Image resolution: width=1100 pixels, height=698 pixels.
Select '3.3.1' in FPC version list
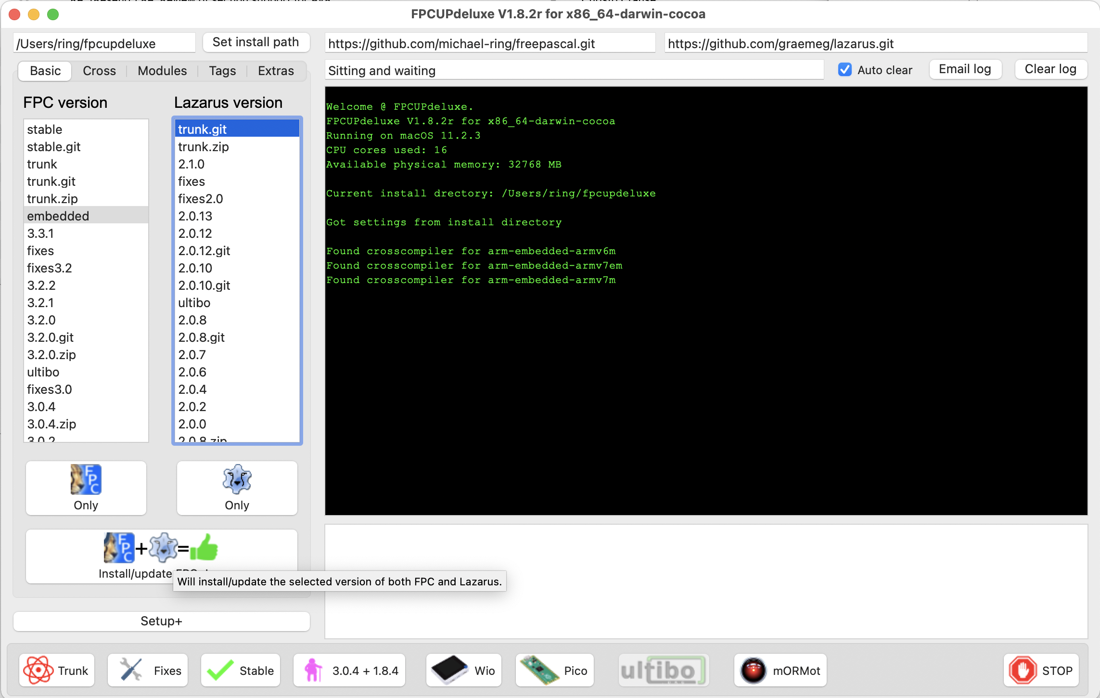pyautogui.click(x=86, y=233)
